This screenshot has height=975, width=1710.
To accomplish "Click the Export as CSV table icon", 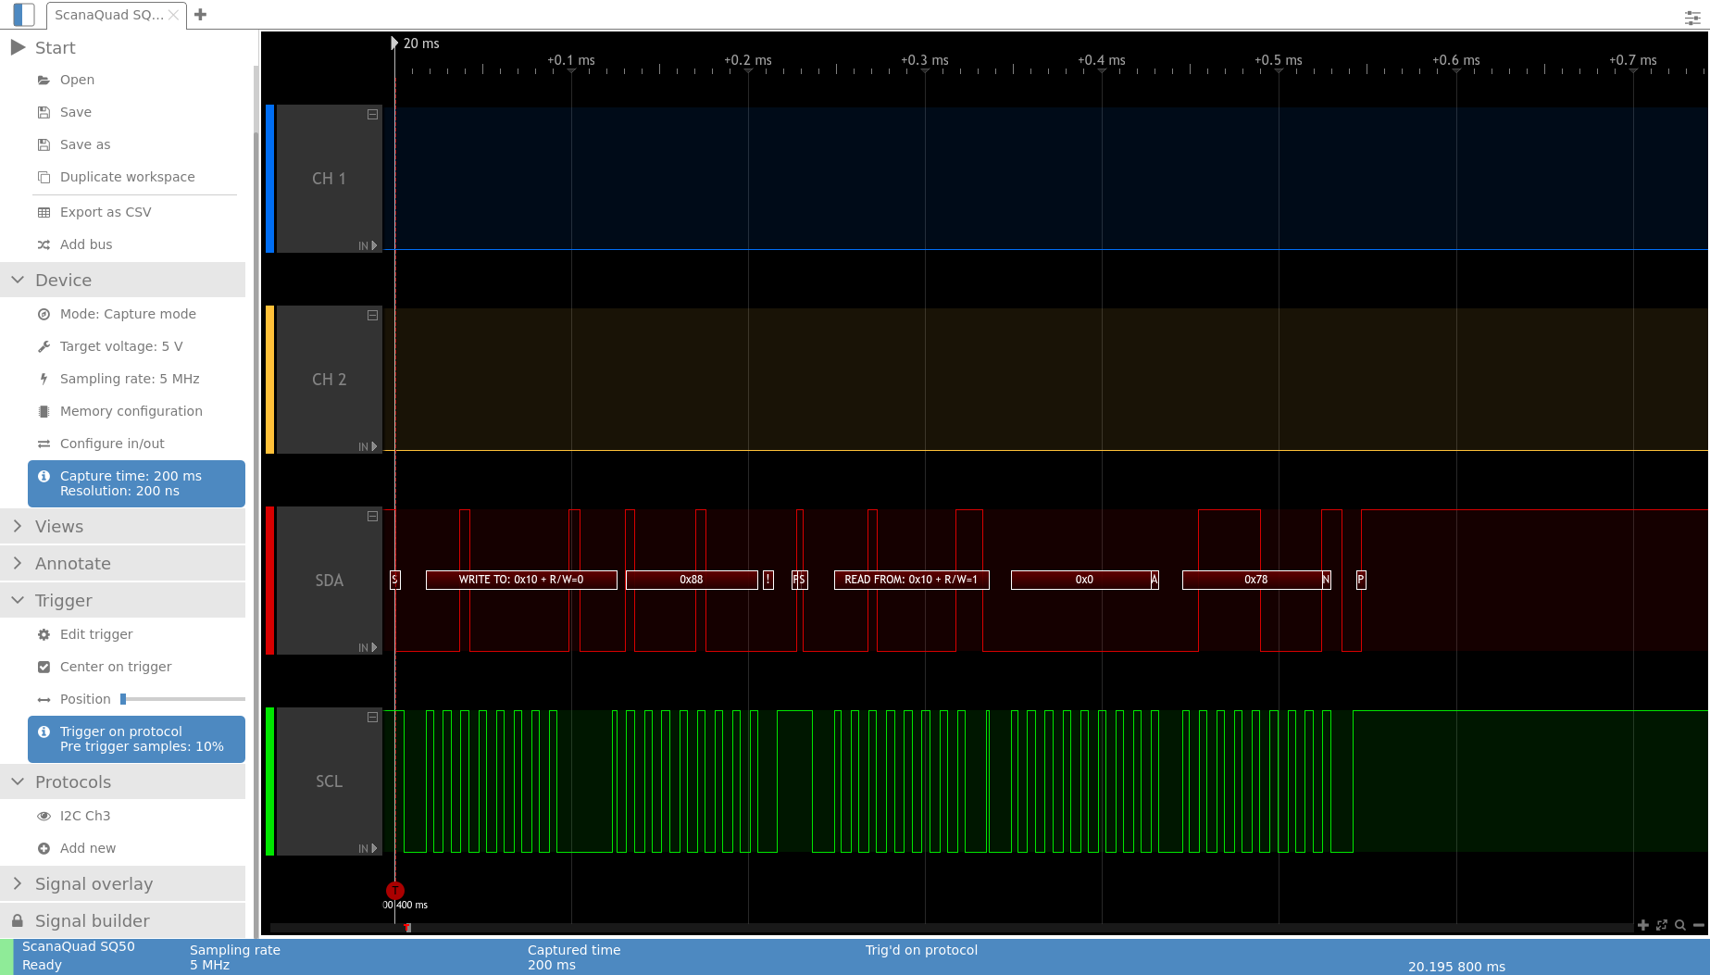I will coord(44,212).
